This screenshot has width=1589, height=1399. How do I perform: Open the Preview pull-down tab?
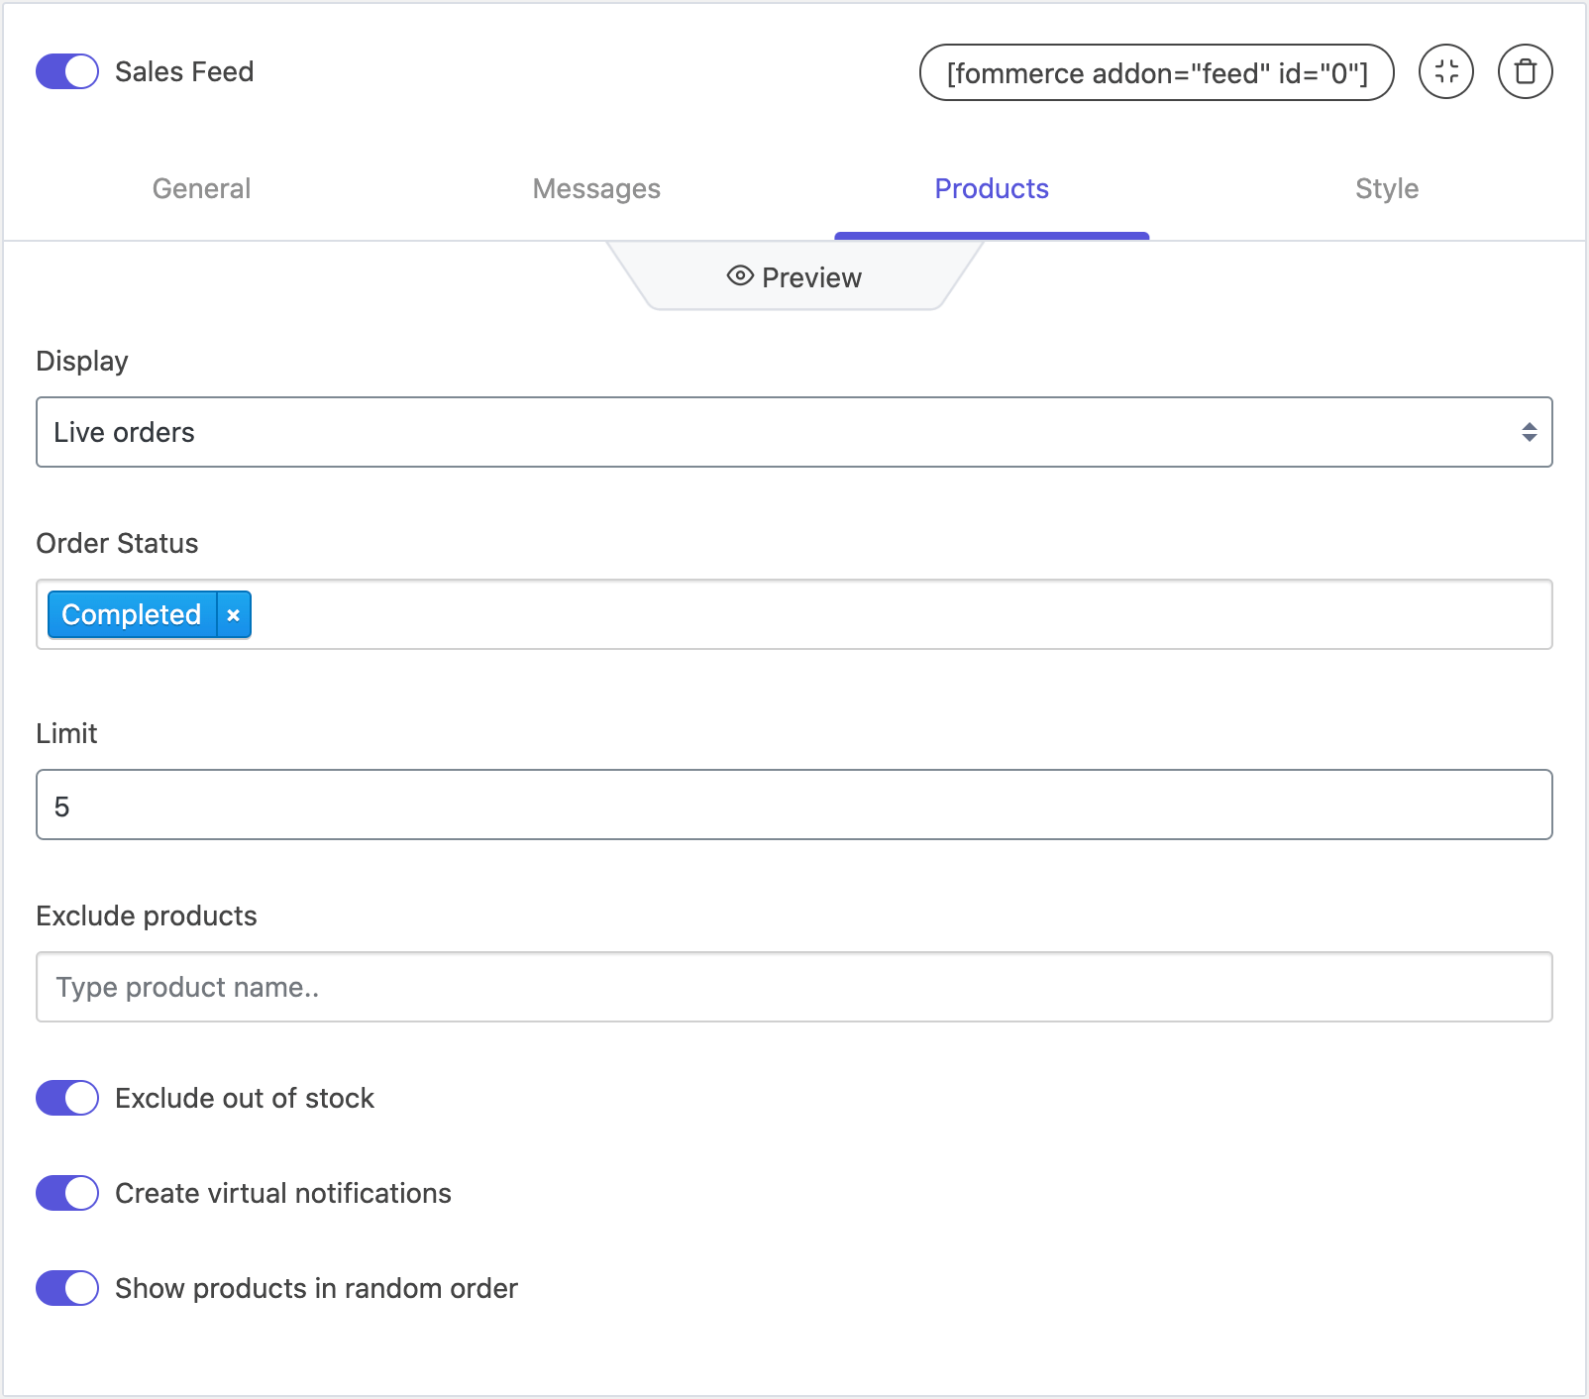[794, 276]
